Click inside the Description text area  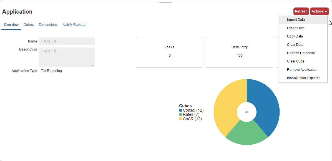[x=67, y=57]
